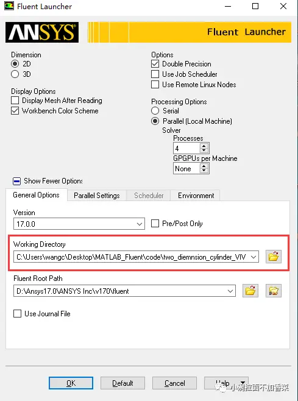Click the first Fluent Root Path folder icon
Screen dimensions: 298x401
250,291
